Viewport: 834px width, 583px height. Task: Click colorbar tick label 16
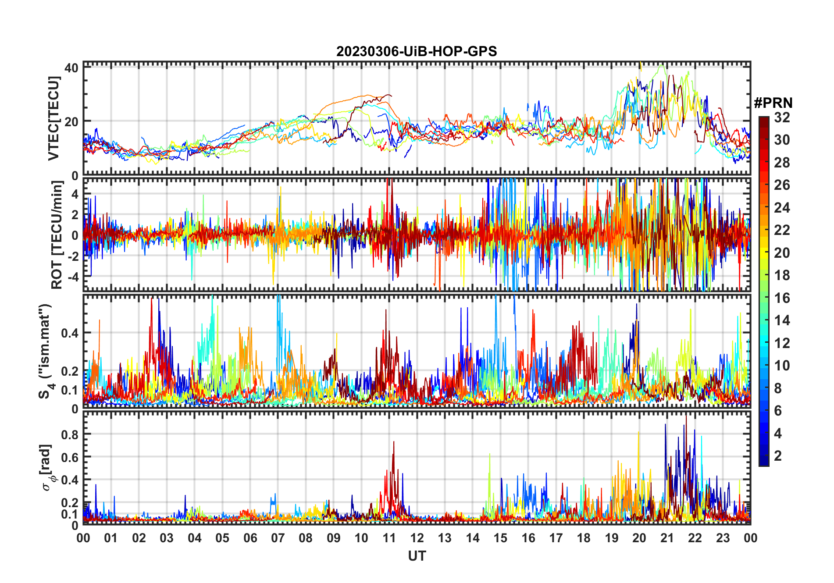(782, 298)
